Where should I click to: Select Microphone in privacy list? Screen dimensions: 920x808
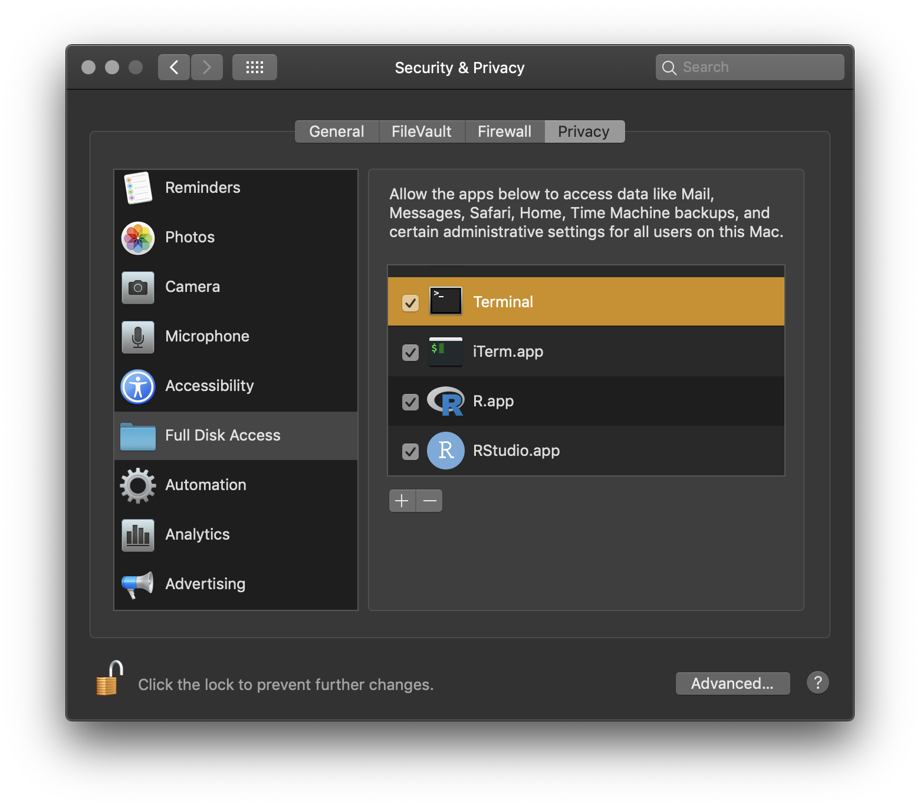[206, 337]
